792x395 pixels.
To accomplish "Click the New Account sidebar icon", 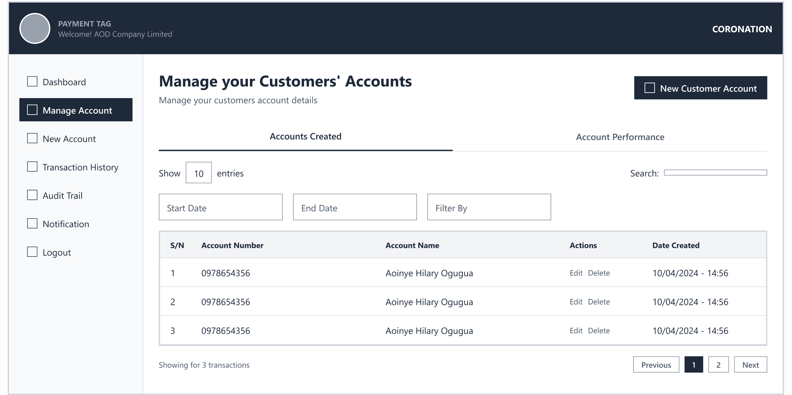I will coord(32,138).
